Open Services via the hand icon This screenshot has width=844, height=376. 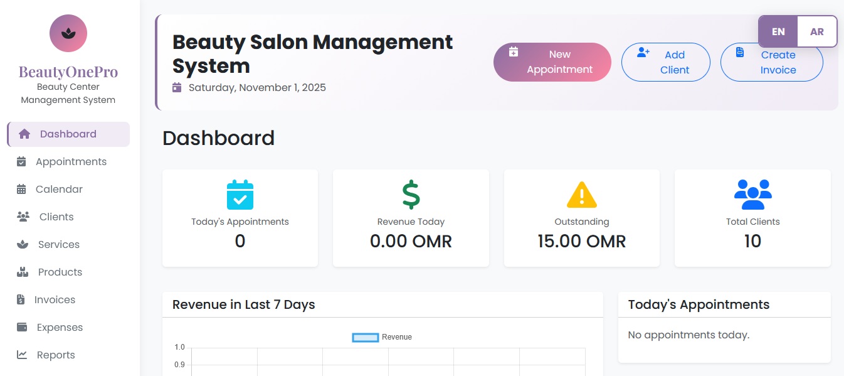pyautogui.click(x=21, y=244)
